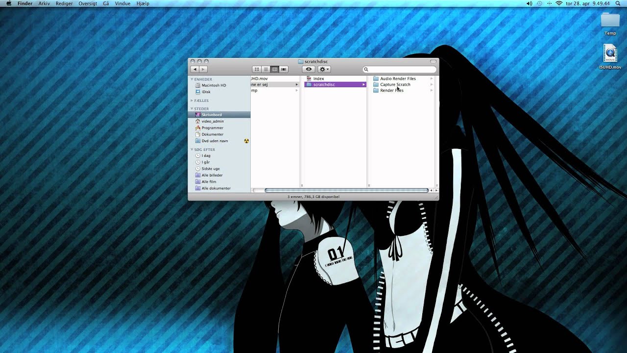The width and height of the screenshot is (627, 353).
Task: Select the Render Files folder
Action: click(x=403, y=90)
